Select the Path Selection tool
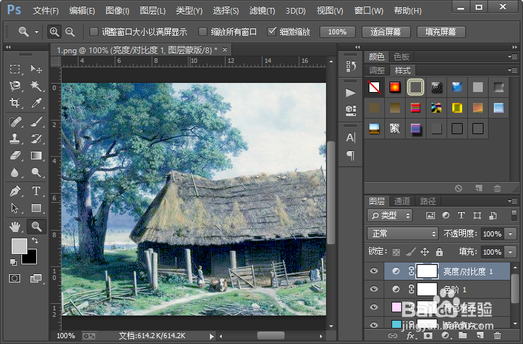The image size is (523, 344). tap(15, 208)
